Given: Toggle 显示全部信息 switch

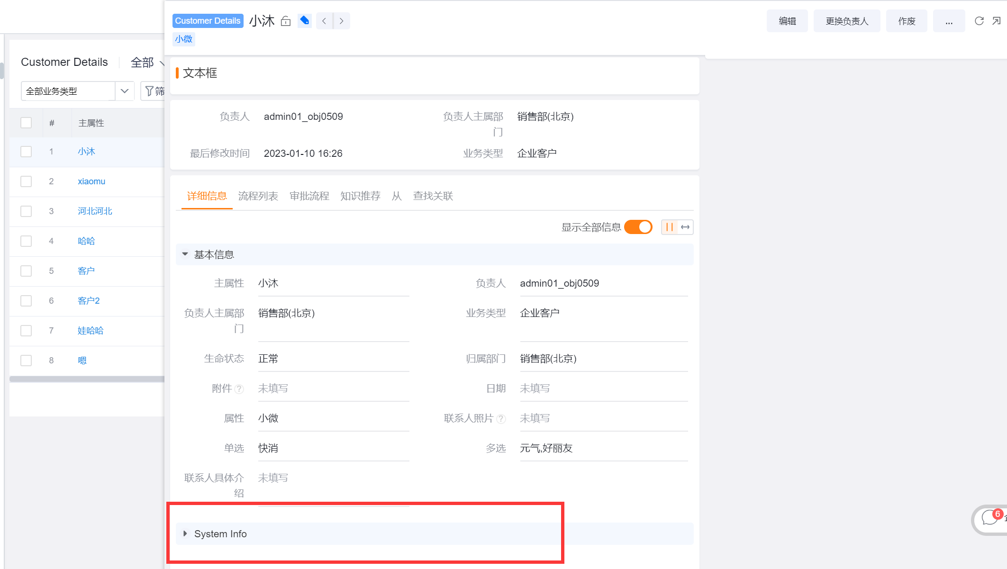Looking at the screenshot, I should [x=638, y=227].
